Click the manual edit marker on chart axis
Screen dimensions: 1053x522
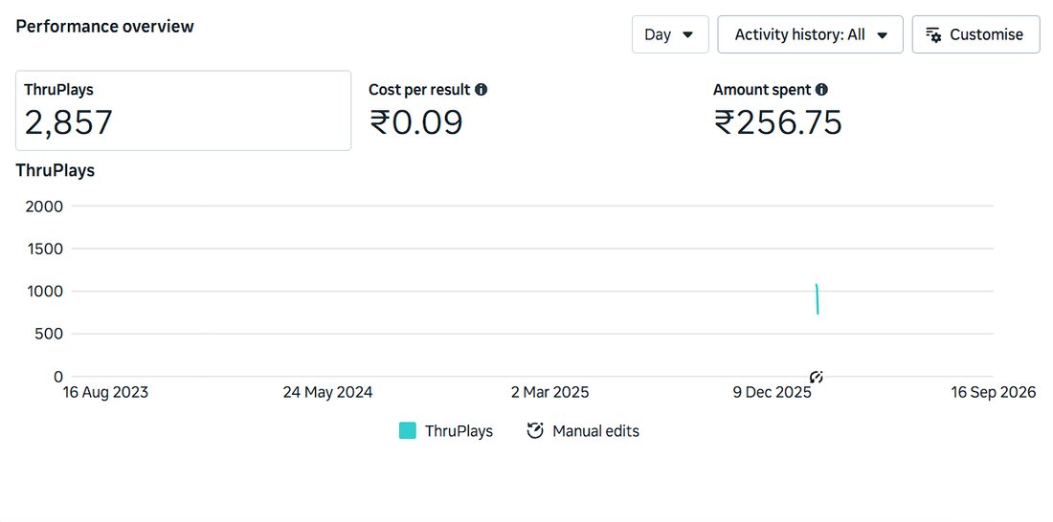pos(816,377)
